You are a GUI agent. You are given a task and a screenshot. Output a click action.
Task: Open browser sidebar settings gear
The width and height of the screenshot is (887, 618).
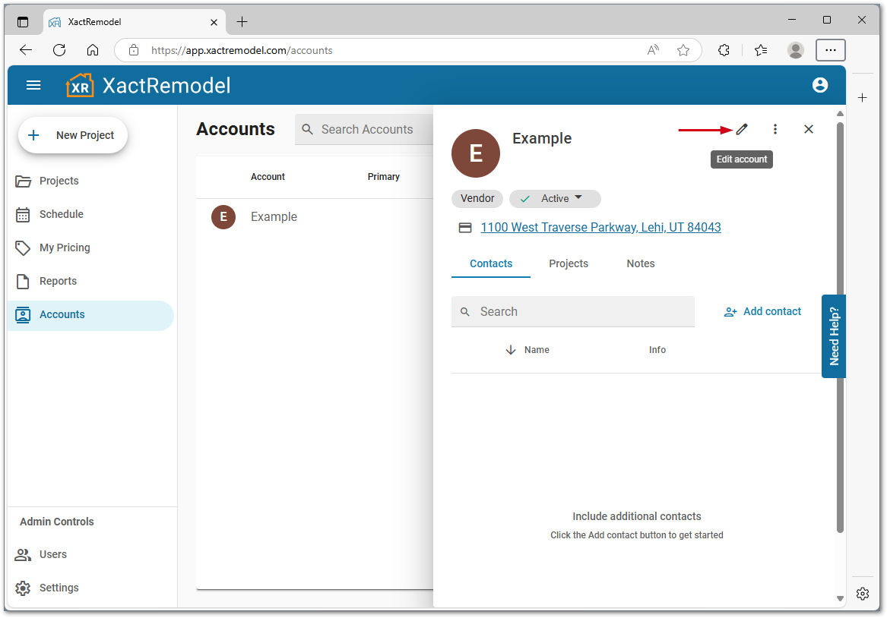[862, 594]
